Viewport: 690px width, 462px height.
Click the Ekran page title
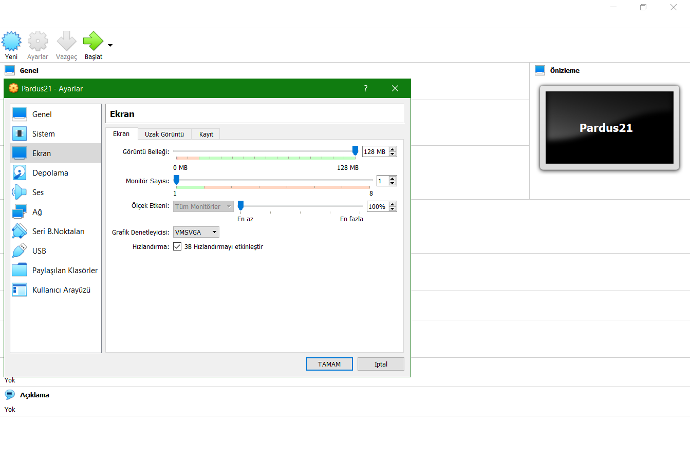coord(122,114)
